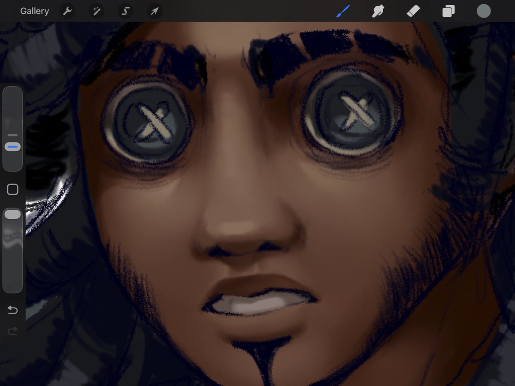
Task: Open the Layers panel
Action: (448, 11)
